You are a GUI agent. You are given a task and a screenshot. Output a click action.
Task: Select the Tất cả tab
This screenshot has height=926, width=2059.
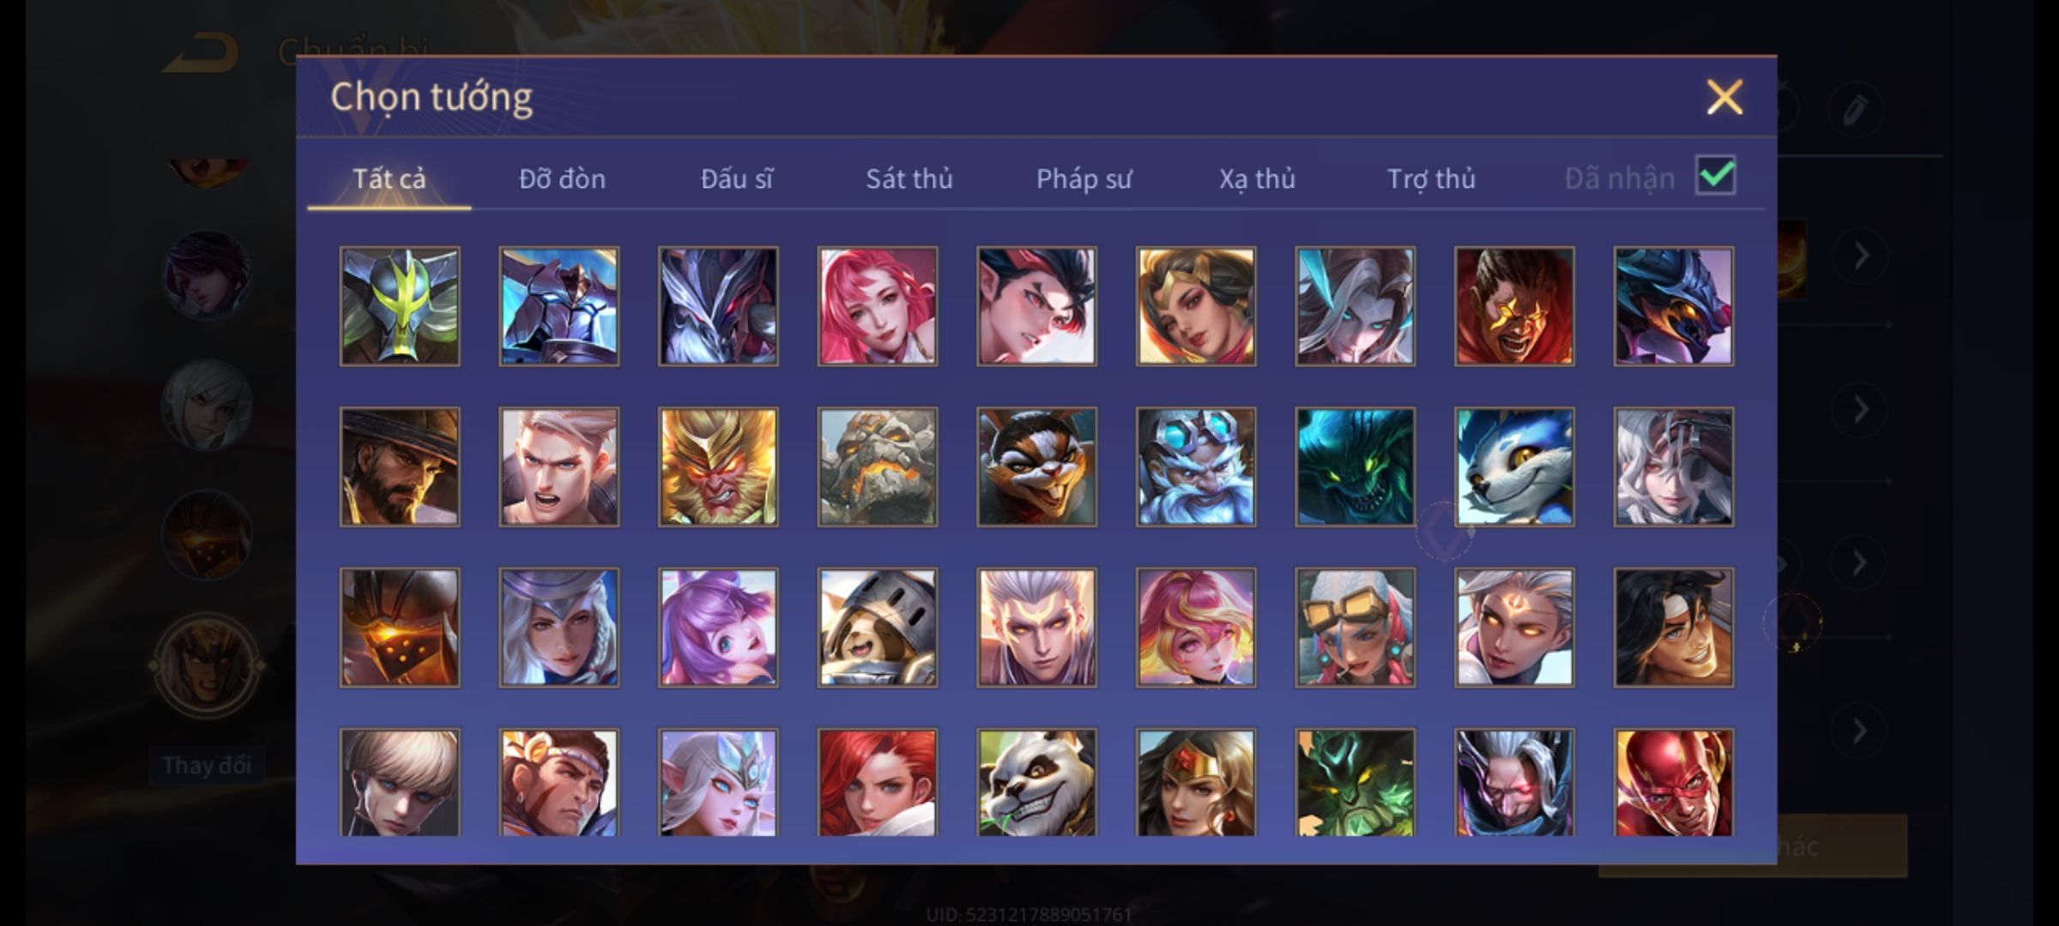click(x=389, y=178)
